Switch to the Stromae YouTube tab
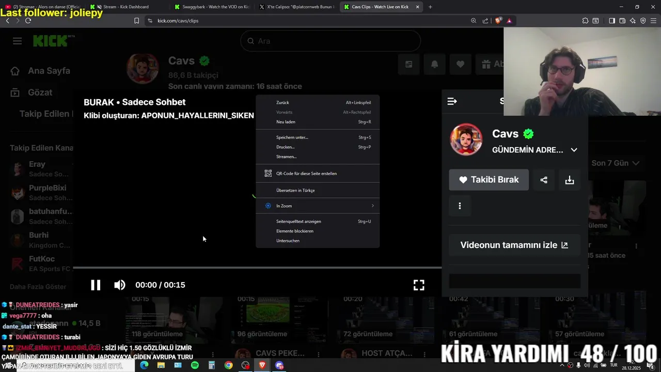661x372 pixels. [42, 7]
